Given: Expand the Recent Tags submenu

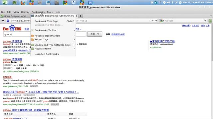Looking at the screenshot, I should point(53,40).
